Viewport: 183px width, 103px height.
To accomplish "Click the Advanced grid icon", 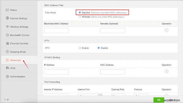I will 7,60.
